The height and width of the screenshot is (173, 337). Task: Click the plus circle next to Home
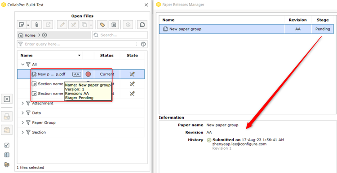44,35
